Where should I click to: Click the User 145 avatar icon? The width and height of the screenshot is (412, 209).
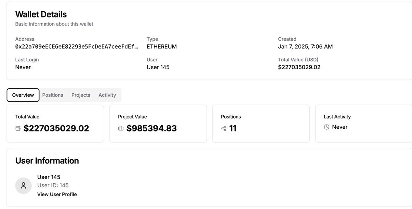pos(23,186)
